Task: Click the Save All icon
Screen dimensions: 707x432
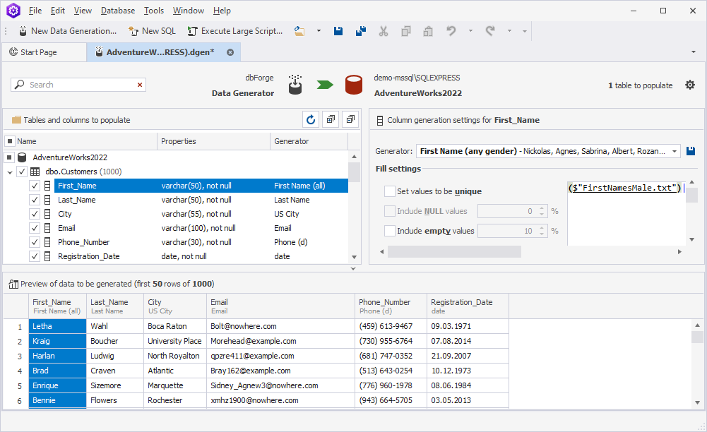Action: click(361, 31)
